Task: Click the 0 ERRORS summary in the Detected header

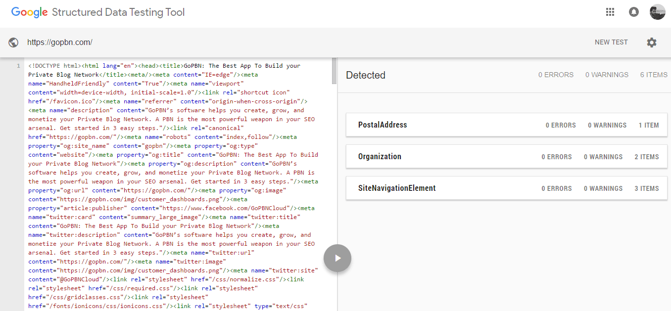Action: 556,75
